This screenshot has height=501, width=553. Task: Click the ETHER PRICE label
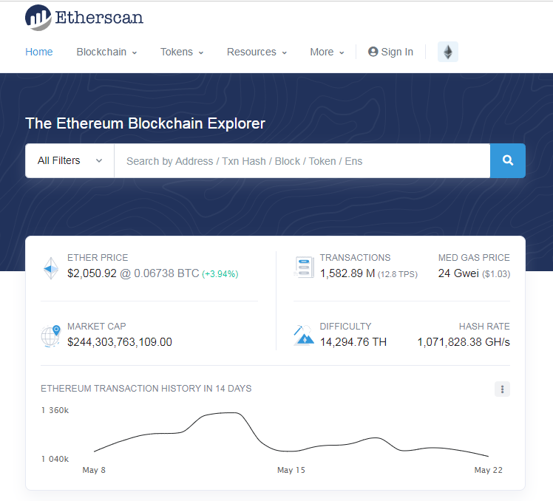point(98,258)
